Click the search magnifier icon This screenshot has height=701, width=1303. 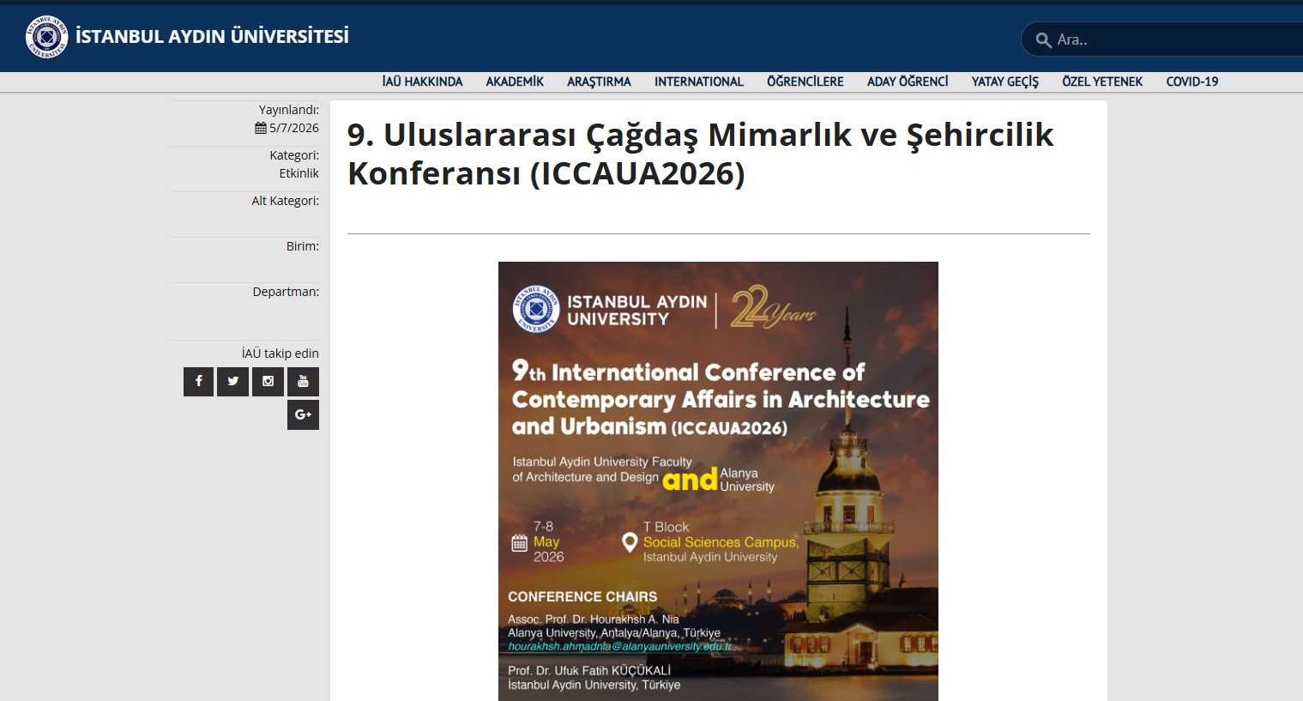coord(1043,40)
